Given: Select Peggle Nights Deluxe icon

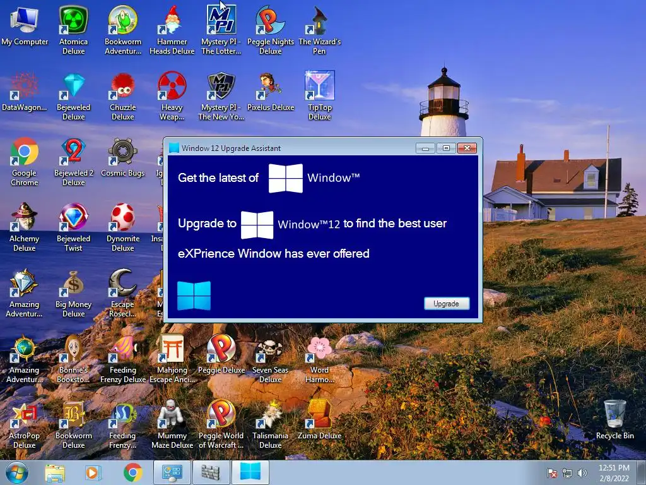Looking at the screenshot, I should (270, 30).
